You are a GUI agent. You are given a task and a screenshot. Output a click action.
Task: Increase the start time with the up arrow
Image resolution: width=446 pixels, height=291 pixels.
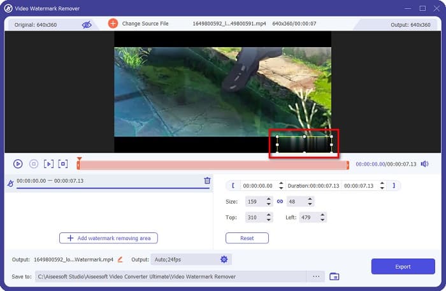point(281,183)
